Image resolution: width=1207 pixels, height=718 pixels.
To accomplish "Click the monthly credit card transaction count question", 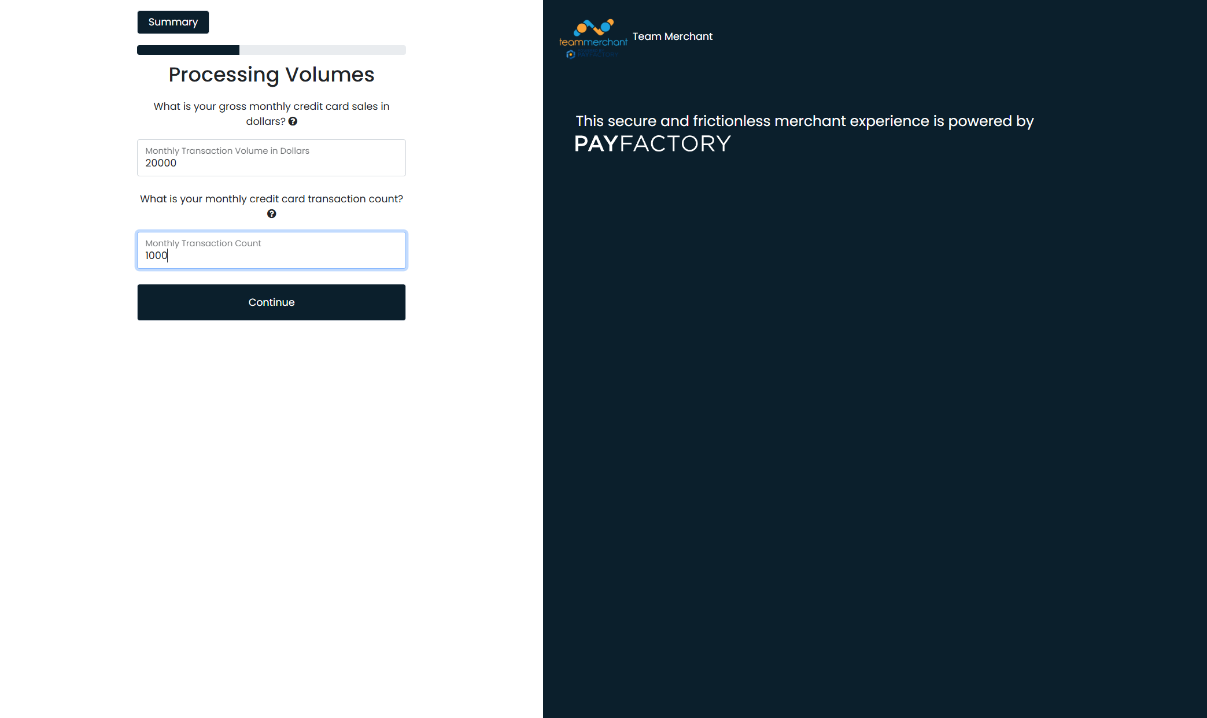I will tap(271, 199).
